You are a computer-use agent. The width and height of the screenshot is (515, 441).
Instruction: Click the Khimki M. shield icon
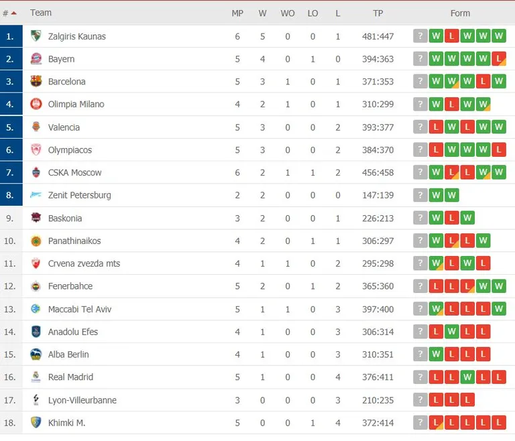coord(36,422)
